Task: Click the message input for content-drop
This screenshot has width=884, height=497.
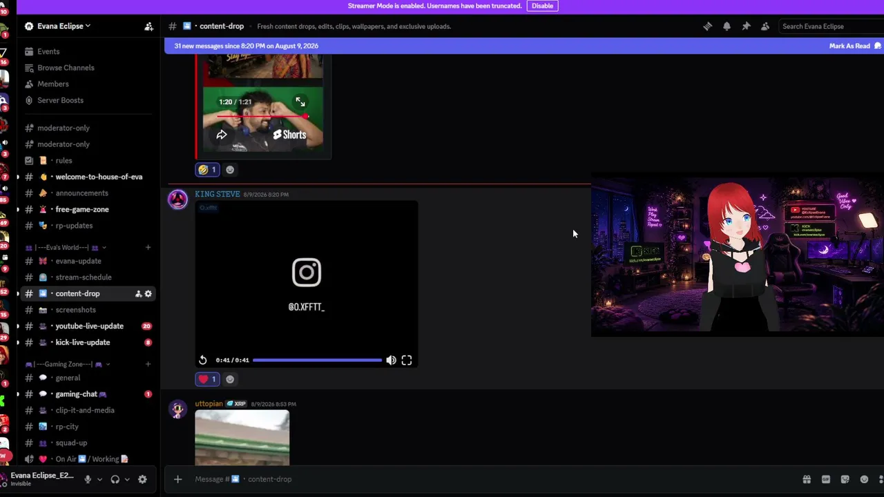Action: pos(483,479)
